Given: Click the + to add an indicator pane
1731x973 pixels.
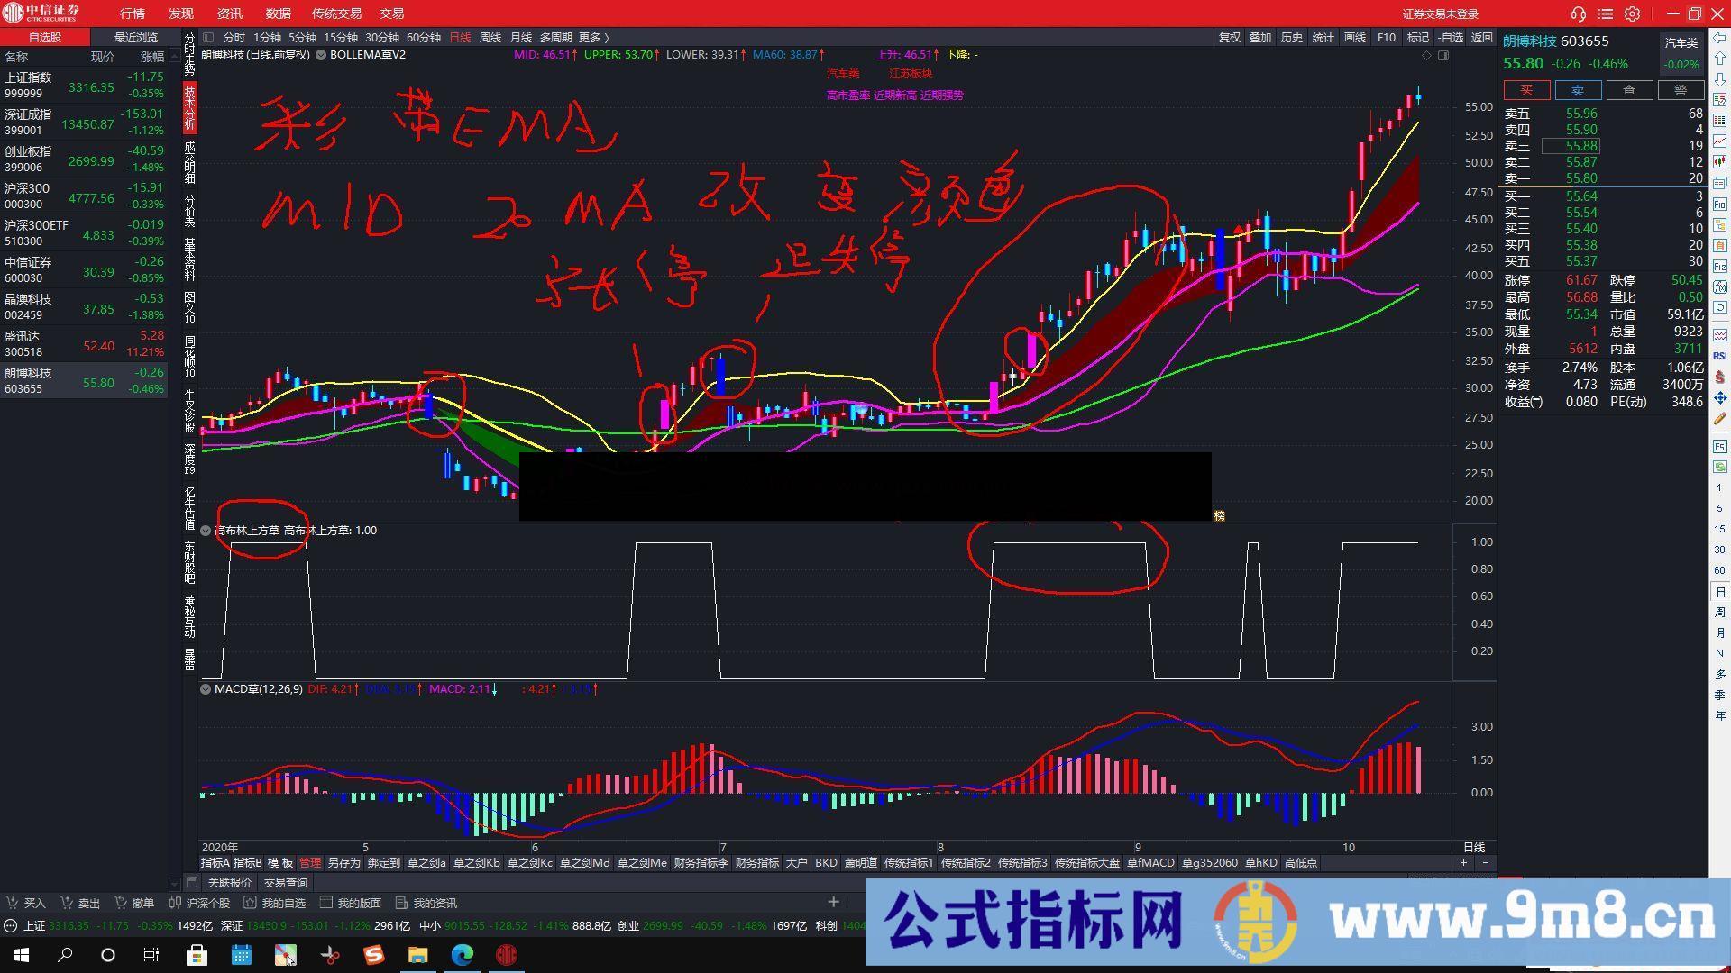Looking at the screenshot, I should (1463, 862).
